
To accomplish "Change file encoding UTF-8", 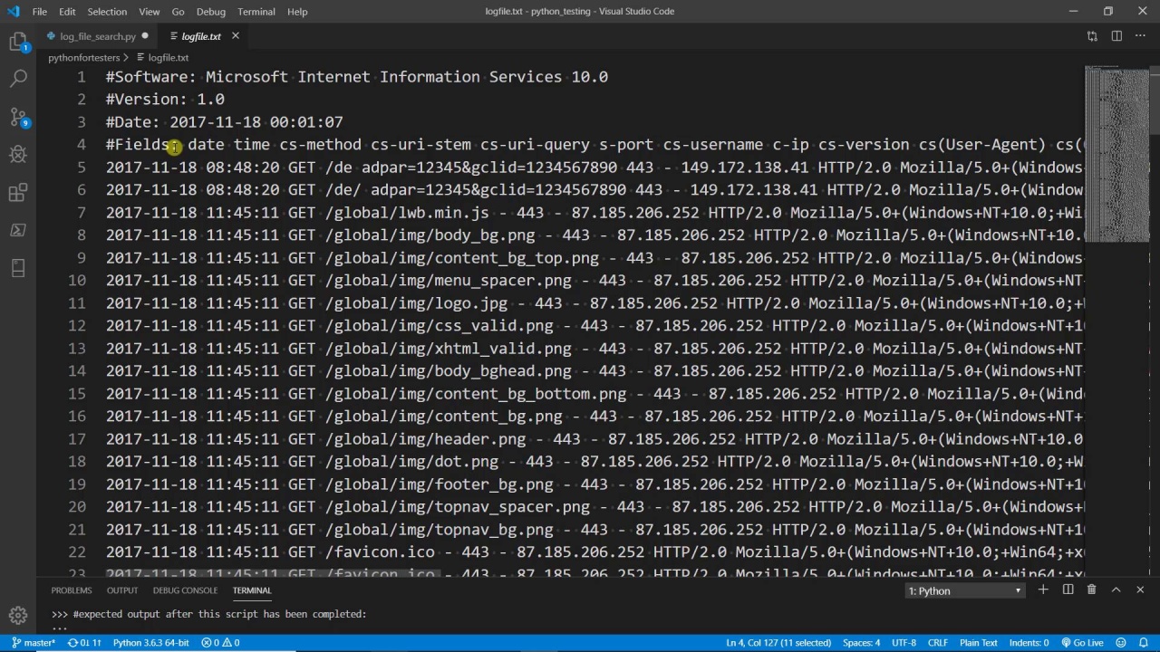I will coord(904,643).
